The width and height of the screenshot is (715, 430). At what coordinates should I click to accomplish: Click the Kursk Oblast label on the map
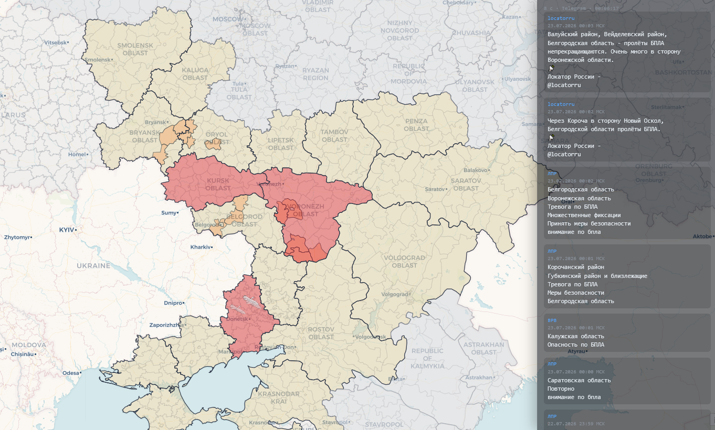coord(218,184)
